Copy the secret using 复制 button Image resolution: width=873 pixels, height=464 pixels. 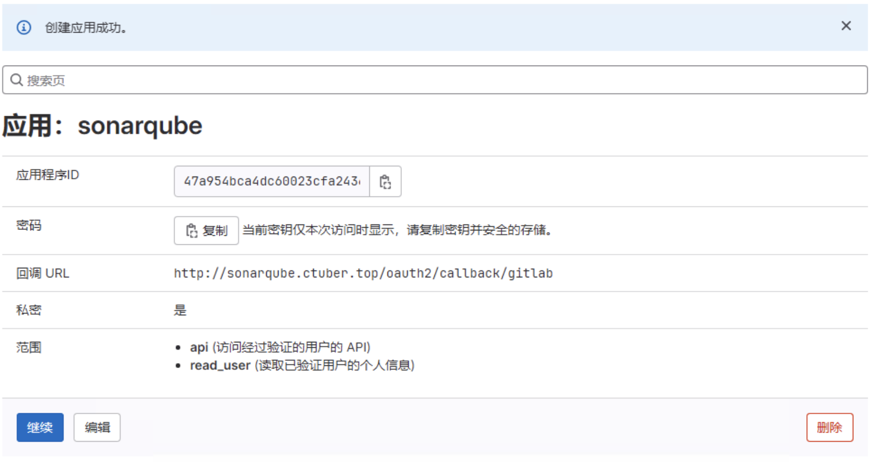[206, 230]
